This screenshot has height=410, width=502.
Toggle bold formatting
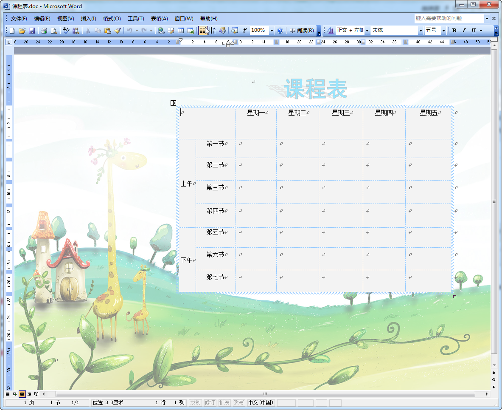point(454,31)
